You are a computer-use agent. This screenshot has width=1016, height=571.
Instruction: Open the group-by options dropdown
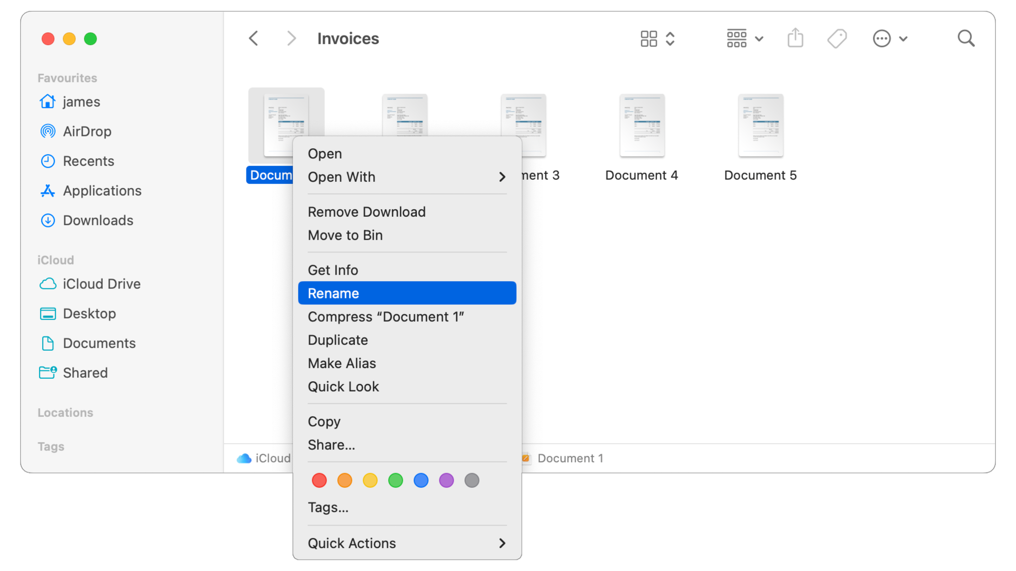pyautogui.click(x=745, y=39)
